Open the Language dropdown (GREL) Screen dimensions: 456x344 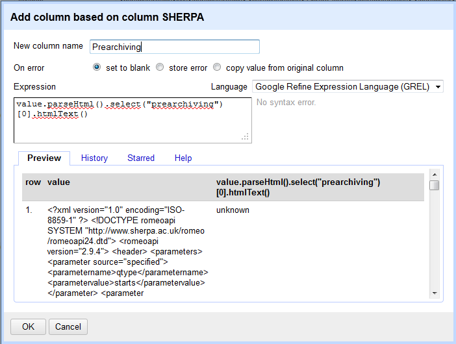tap(348, 86)
